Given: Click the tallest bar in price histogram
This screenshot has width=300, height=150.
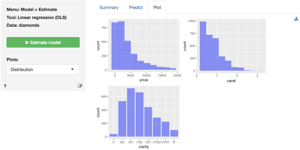Looking at the screenshot, I should (x=121, y=46).
